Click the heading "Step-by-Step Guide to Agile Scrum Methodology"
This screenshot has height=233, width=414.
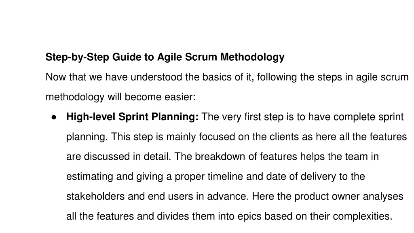coord(165,57)
